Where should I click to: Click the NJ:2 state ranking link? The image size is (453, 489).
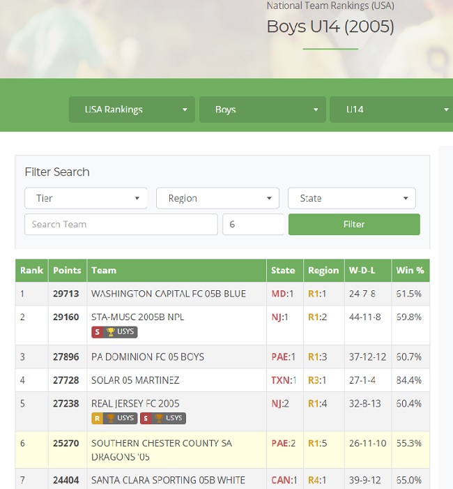pos(280,404)
